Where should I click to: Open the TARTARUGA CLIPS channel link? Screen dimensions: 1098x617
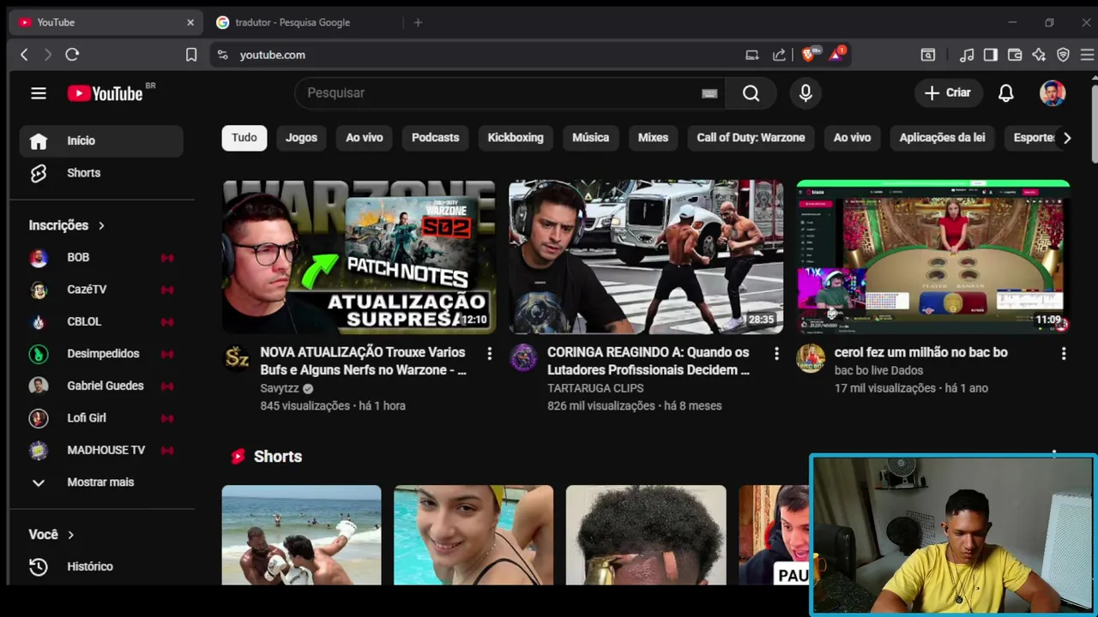595,388
